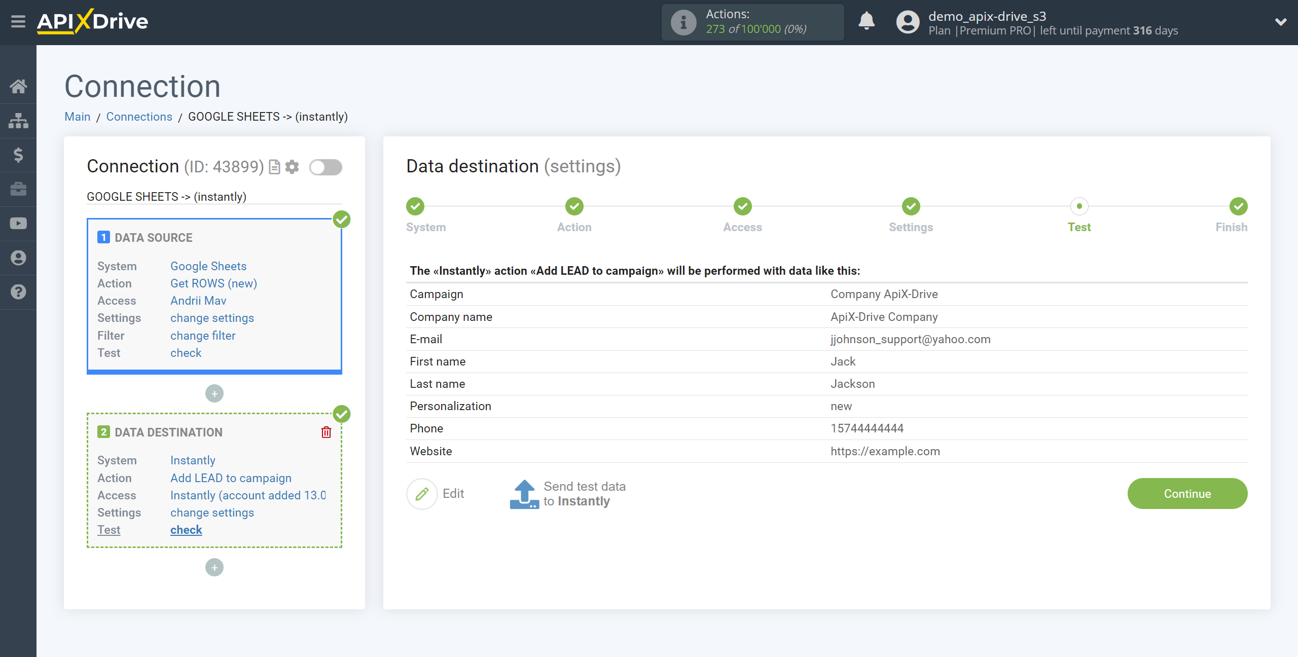Click data source check link

[186, 353]
